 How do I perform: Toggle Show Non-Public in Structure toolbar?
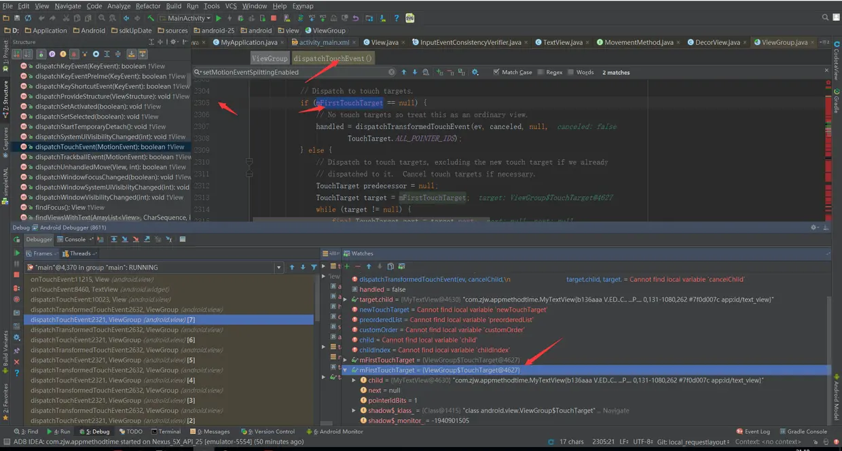pyautogui.click(x=73, y=54)
